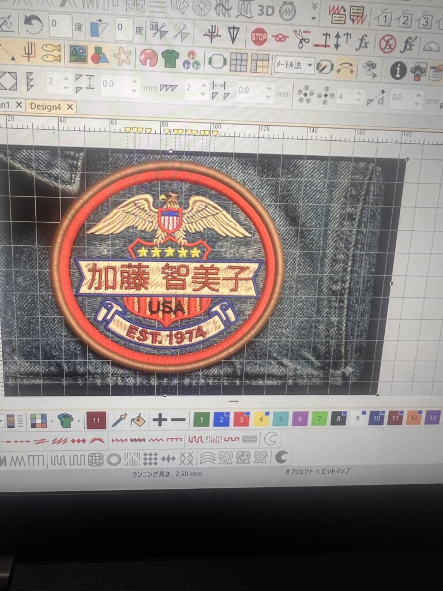Click the starfish shape icon
This screenshot has height=591, width=443.
coord(122,56)
